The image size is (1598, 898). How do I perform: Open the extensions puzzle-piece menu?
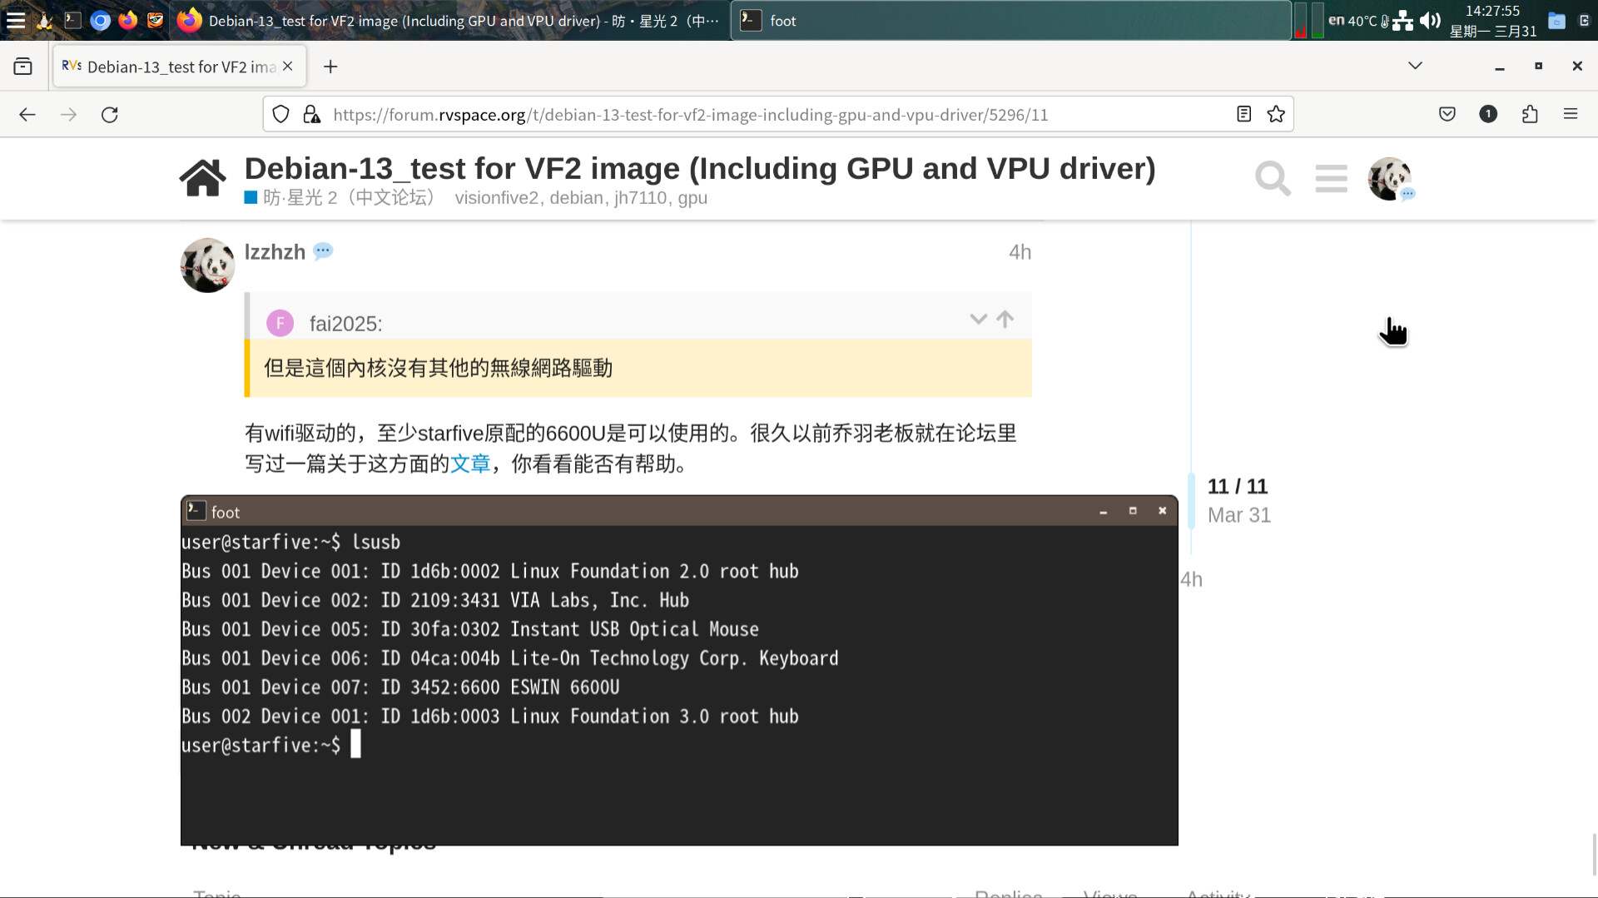tap(1530, 115)
